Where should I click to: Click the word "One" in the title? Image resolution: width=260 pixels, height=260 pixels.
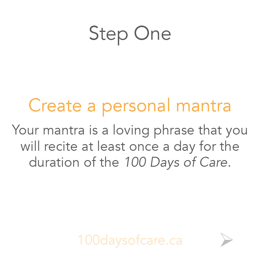pos(152,33)
